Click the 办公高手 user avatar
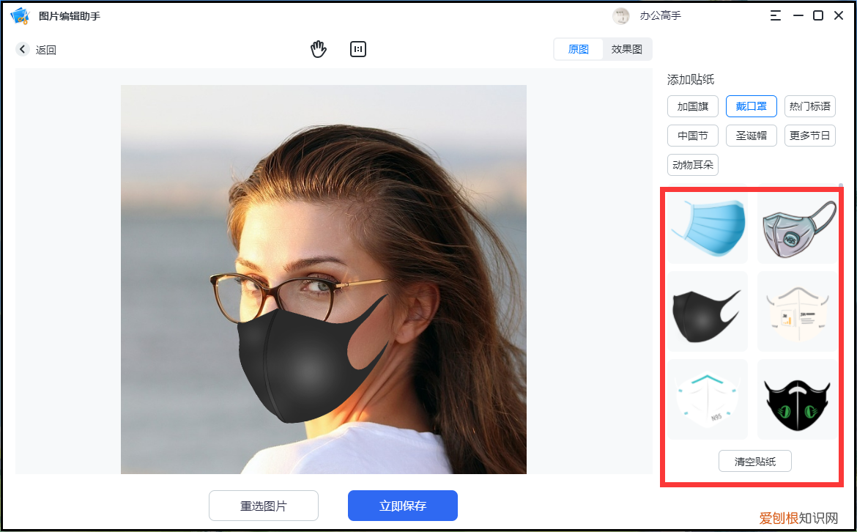Screen dimensions: 857x532 point(620,15)
